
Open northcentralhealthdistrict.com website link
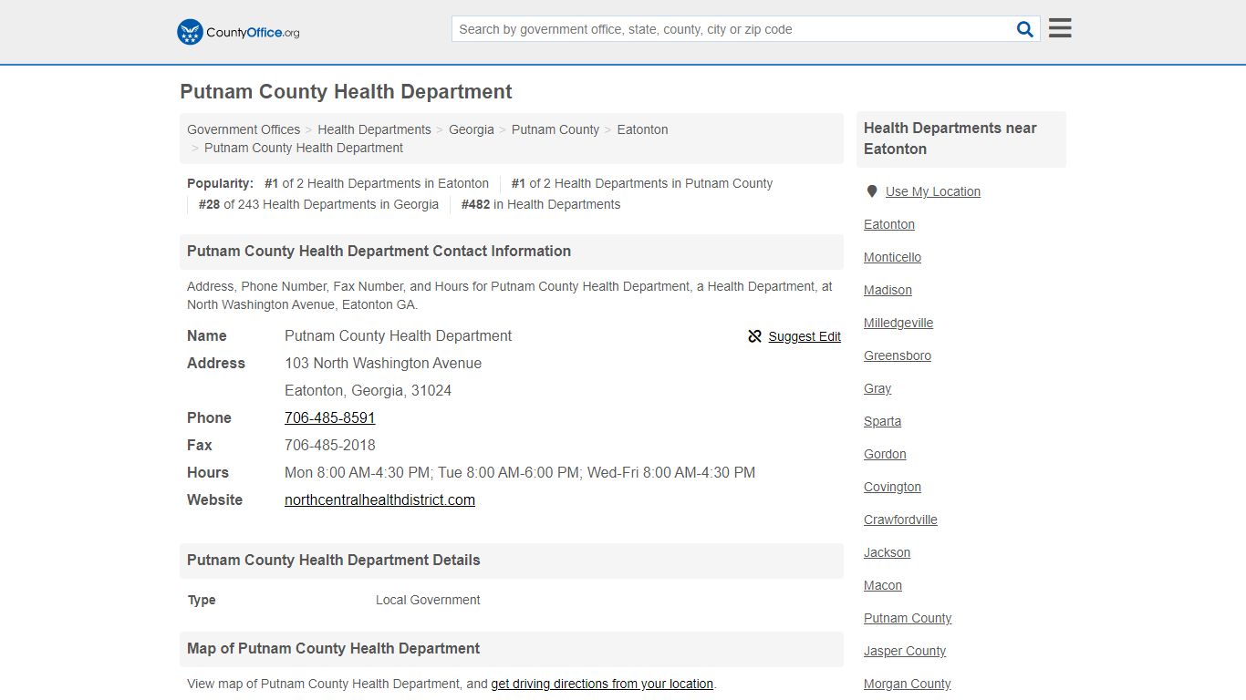click(379, 499)
